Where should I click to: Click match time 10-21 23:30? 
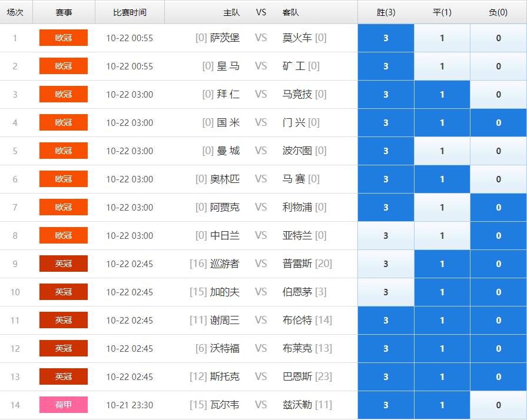point(130,405)
